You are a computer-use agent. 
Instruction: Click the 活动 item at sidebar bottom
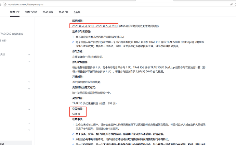2,144
